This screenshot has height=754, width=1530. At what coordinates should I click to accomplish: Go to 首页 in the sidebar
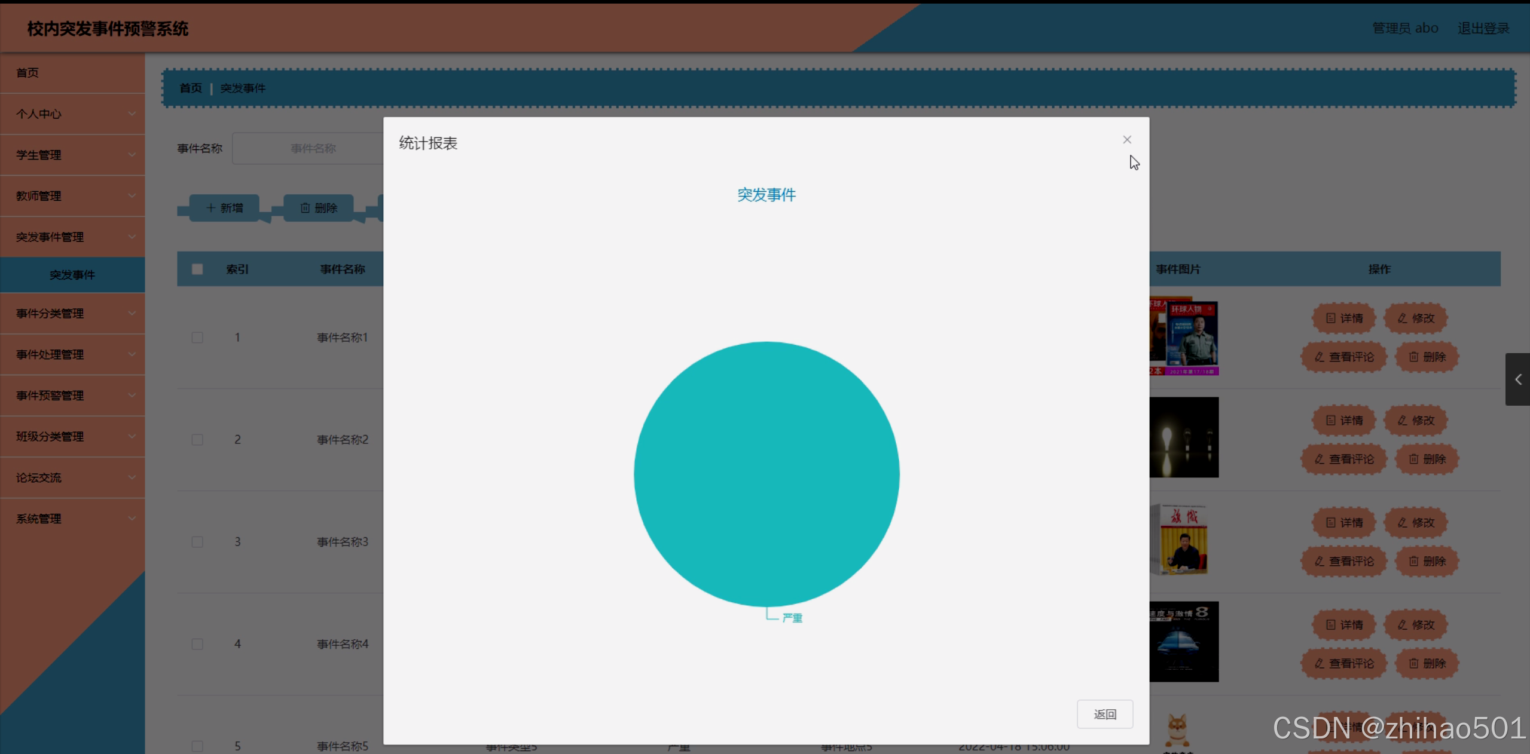point(28,73)
